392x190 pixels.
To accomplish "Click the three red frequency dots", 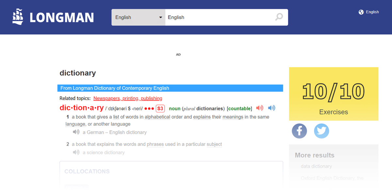I will 149,109.
